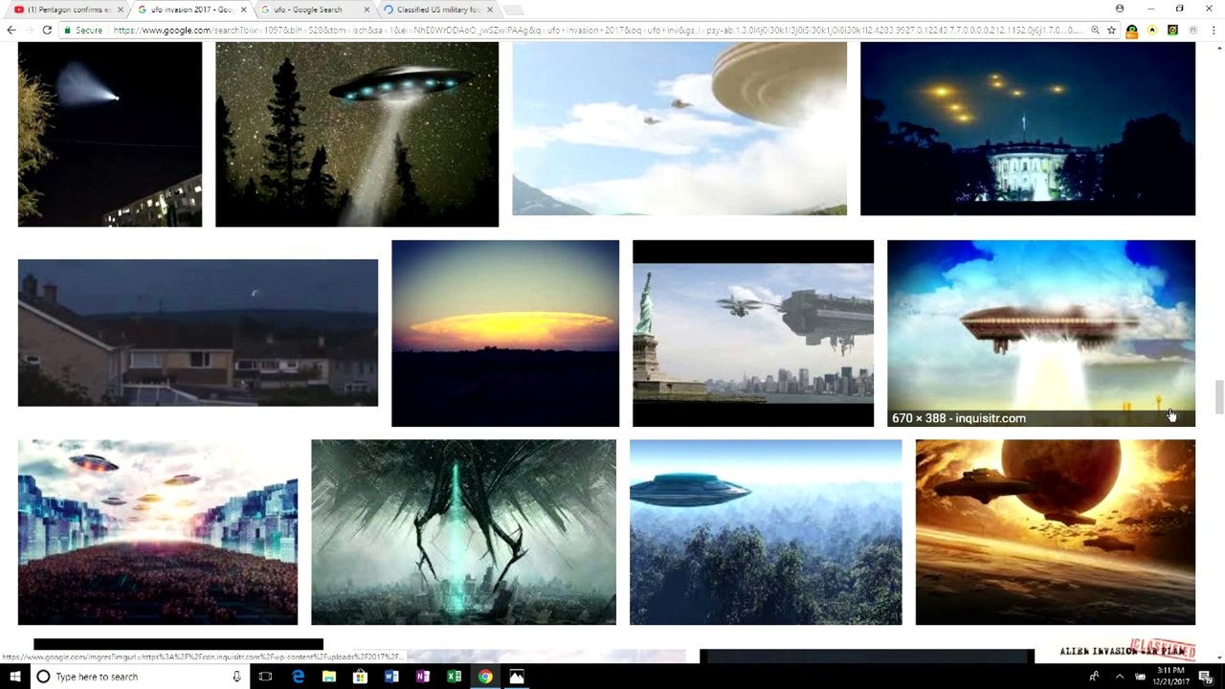Viewport: 1225px width, 689px height.
Task: Click the page vertical scrollbar thumb
Action: click(1219, 397)
